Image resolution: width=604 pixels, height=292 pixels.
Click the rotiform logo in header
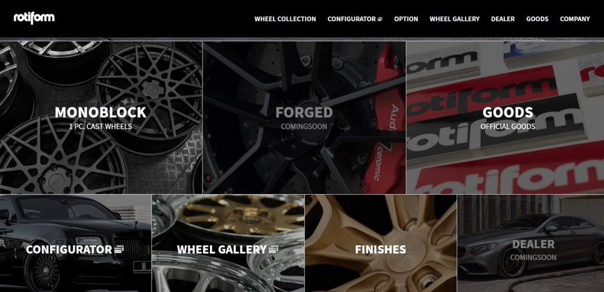tap(34, 18)
